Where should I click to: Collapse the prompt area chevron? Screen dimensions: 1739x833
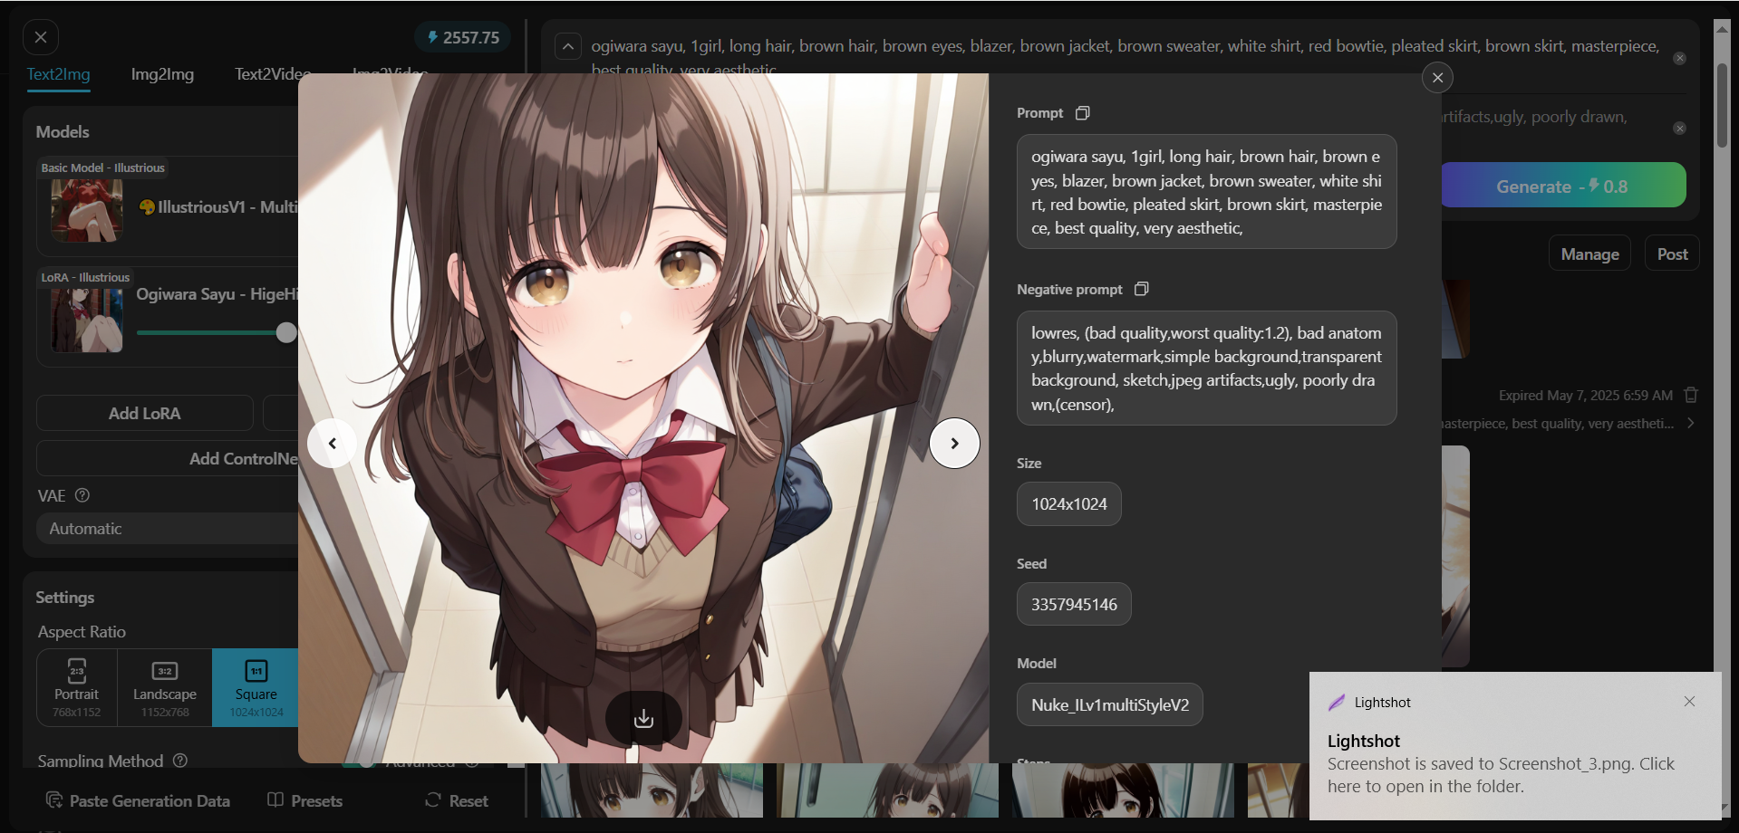coord(568,46)
